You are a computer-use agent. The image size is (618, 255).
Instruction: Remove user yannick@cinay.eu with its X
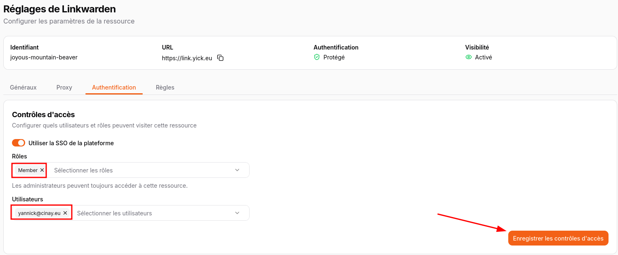pyautogui.click(x=65, y=213)
